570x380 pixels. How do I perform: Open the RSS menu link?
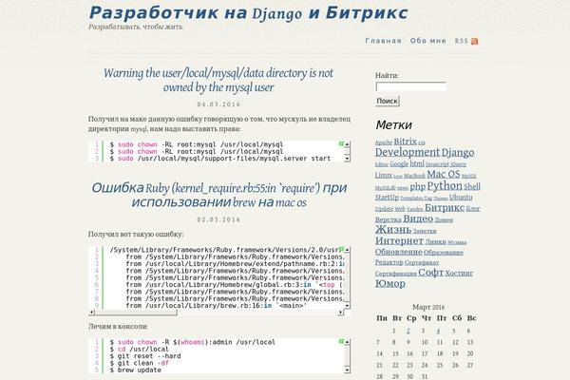pos(462,41)
